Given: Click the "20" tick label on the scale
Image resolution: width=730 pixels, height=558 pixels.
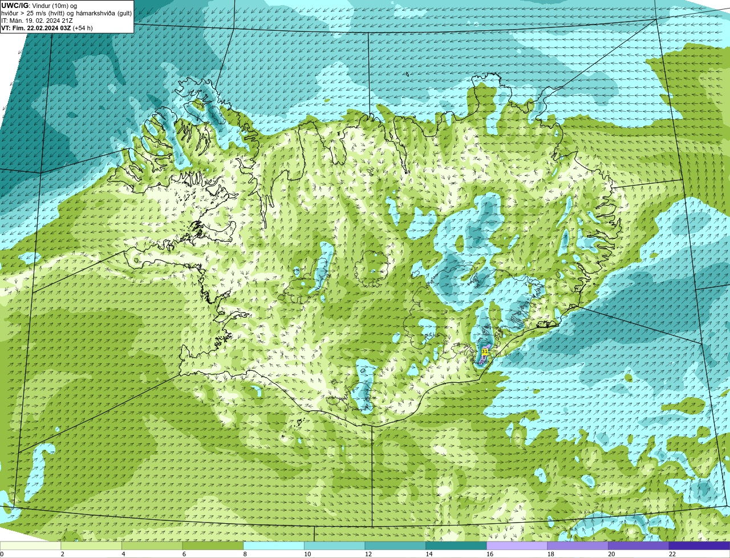Looking at the screenshot, I should 611,554.
